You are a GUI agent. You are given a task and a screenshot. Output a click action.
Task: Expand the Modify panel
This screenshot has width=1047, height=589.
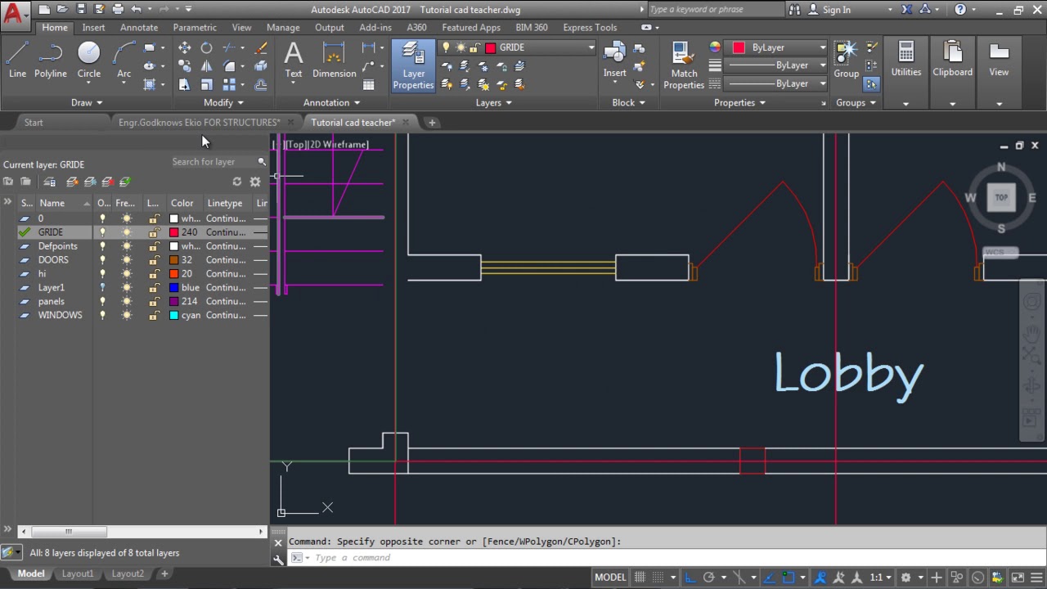coord(223,103)
